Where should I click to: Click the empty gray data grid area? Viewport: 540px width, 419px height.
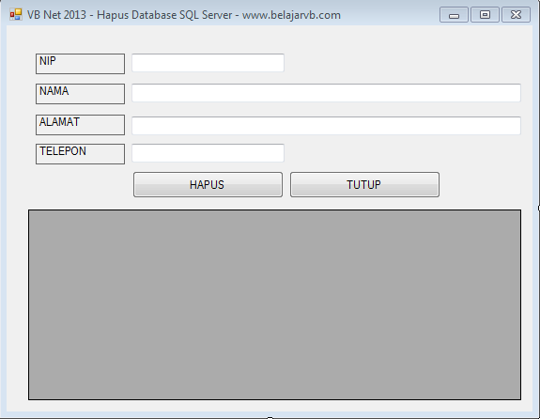274,305
